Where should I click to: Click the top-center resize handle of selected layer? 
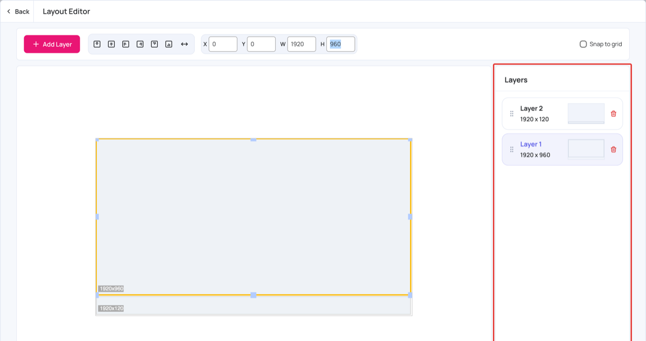point(254,140)
